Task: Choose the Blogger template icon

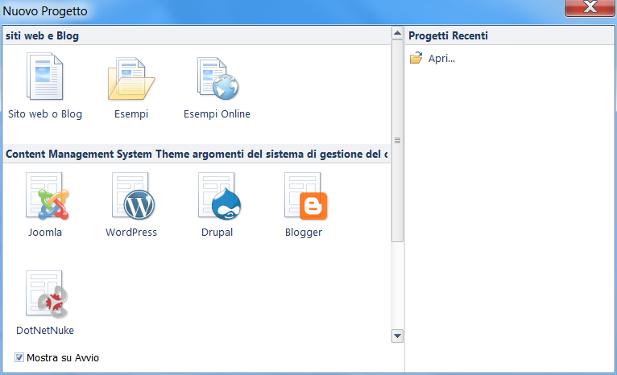Action: 306,196
